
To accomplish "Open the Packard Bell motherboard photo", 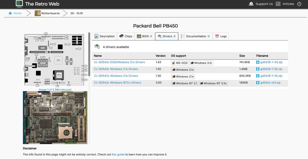I will 55,118.
